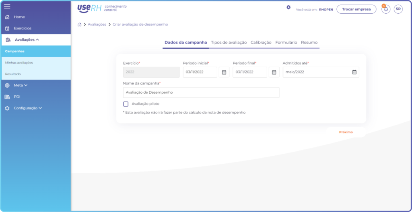Open the SR user avatar menu
This screenshot has width=412, height=212.
398,9
